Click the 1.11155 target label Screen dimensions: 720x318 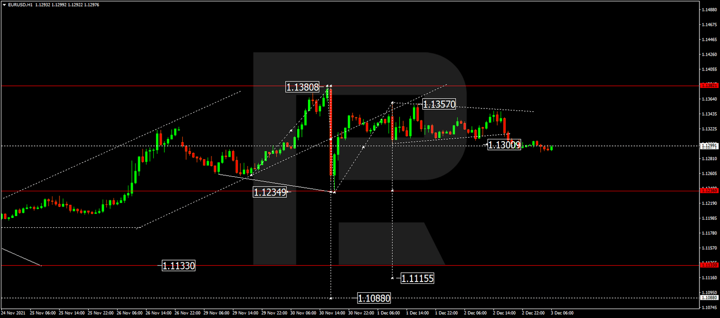(x=416, y=279)
